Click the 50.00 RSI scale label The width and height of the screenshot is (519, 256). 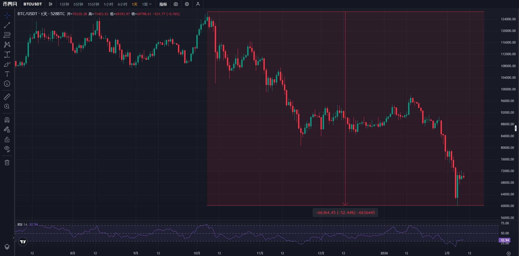click(x=505, y=233)
